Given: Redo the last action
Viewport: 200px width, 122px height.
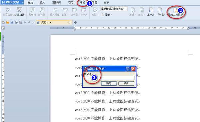Looking at the screenshot, I should (29, 22).
